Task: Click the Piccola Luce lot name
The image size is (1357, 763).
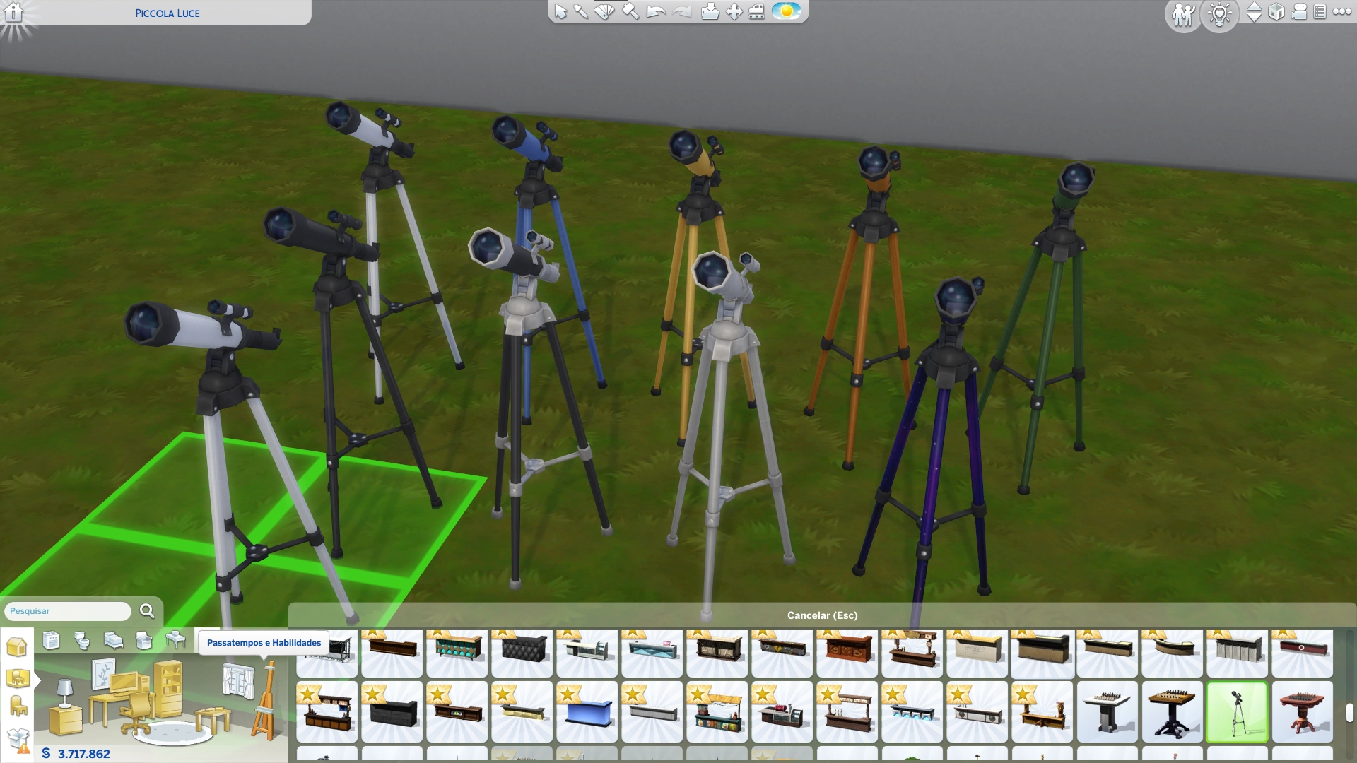Action: tap(168, 13)
